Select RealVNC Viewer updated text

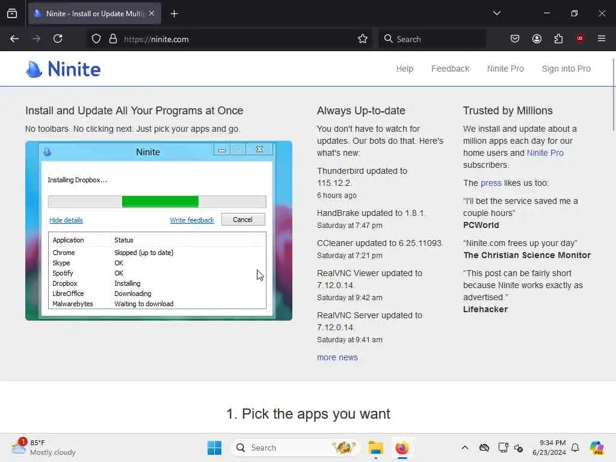[370, 279]
